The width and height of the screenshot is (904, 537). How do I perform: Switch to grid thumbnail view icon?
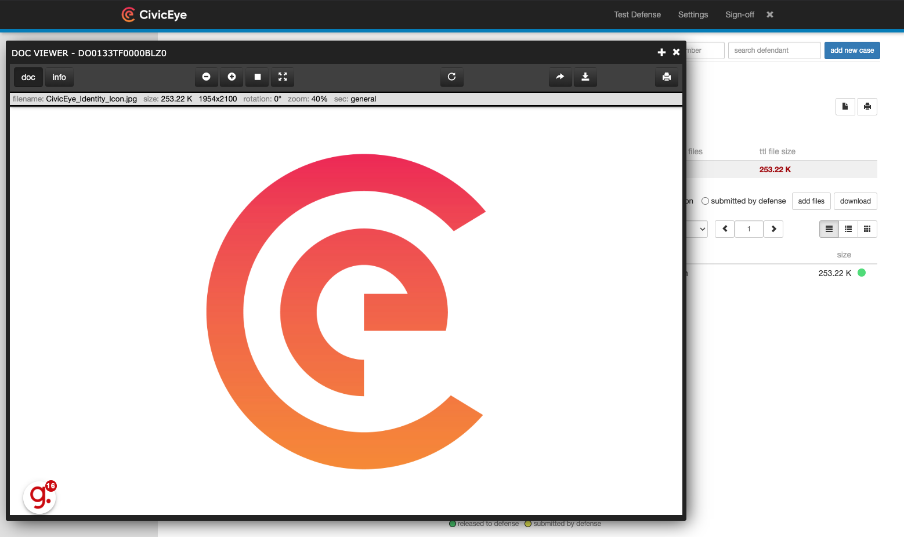click(x=867, y=229)
